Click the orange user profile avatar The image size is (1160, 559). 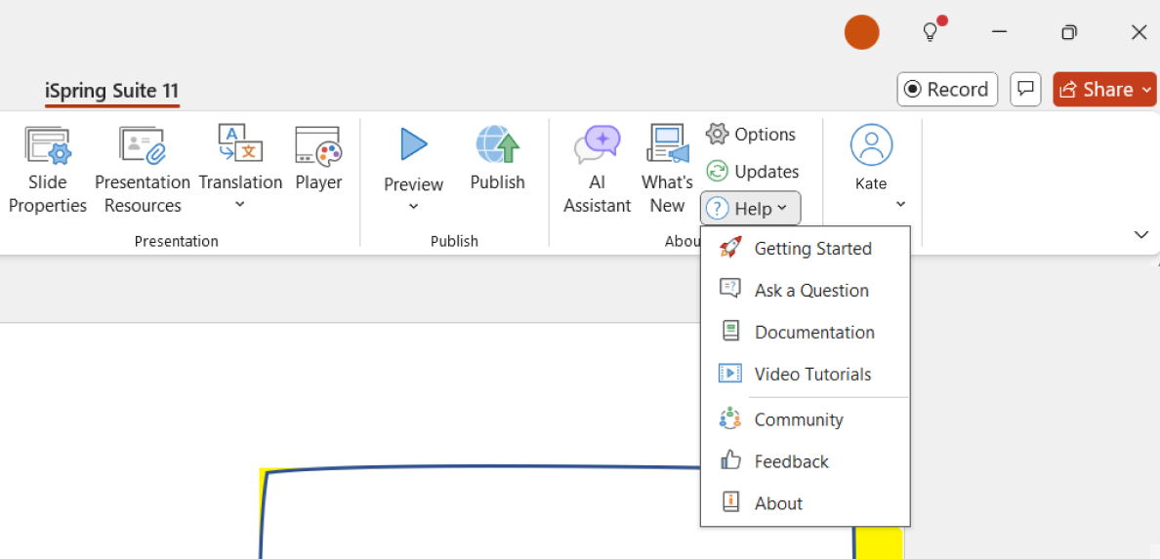pyautogui.click(x=862, y=32)
